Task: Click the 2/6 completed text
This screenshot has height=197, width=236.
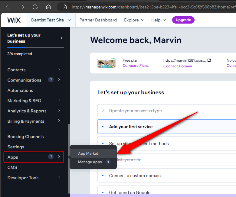Action: tap(20, 54)
